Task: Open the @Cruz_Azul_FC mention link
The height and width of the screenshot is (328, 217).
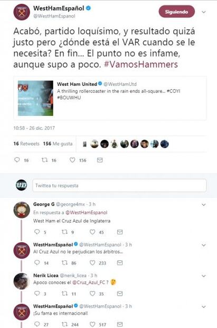Action: pos(89,283)
